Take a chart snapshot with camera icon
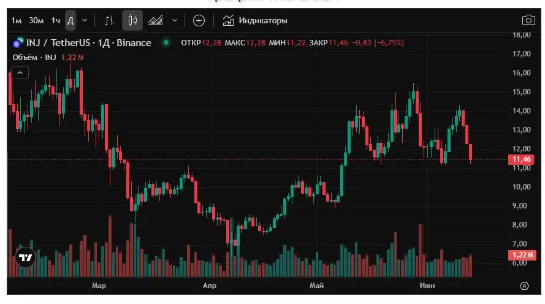The width and height of the screenshot is (545, 304). [528, 20]
